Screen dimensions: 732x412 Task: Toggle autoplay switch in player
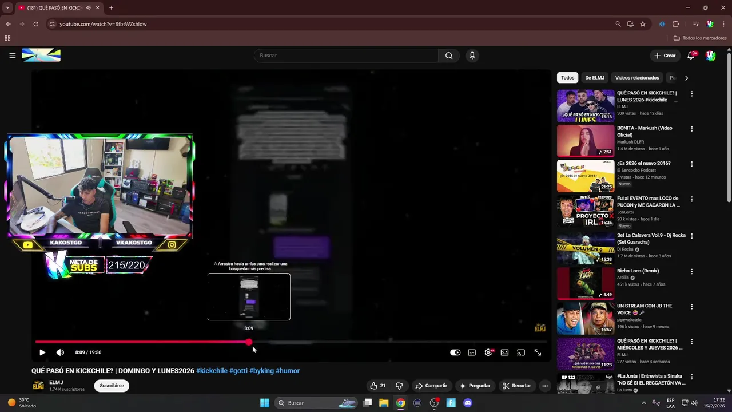pyautogui.click(x=455, y=352)
